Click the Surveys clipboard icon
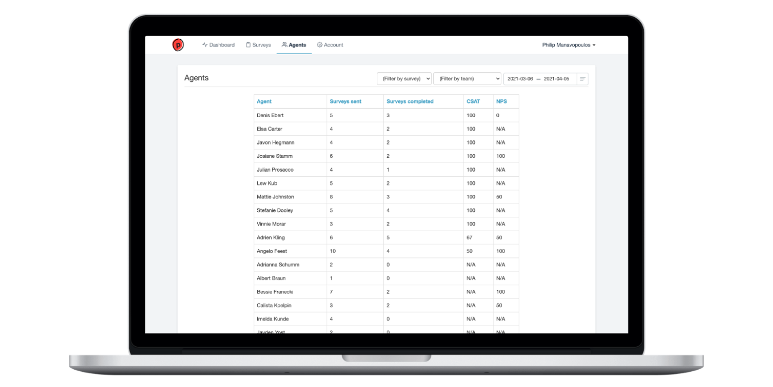Screen dimensions: 773x387 point(248,45)
